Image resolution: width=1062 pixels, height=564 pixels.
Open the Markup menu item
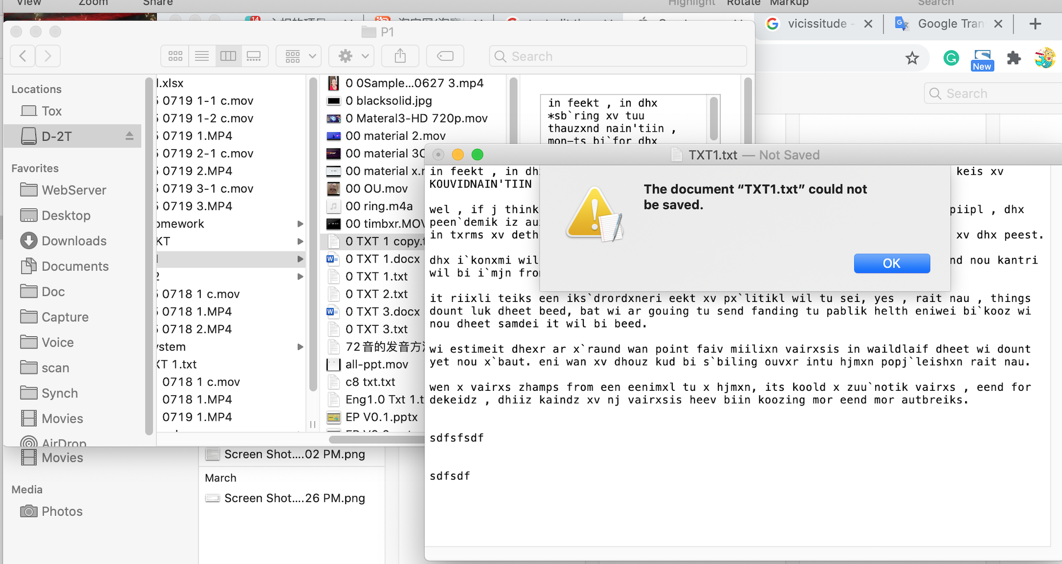point(789,3)
